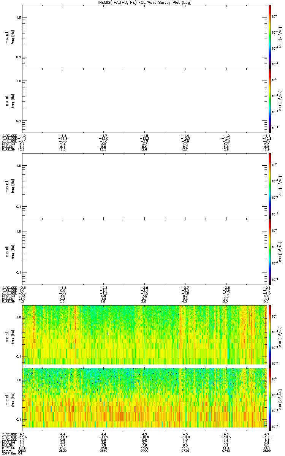Click the 'THD B∥ freq [Hz]' axis label
This screenshot has width=285, height=456.
click(x=10, y=251)
